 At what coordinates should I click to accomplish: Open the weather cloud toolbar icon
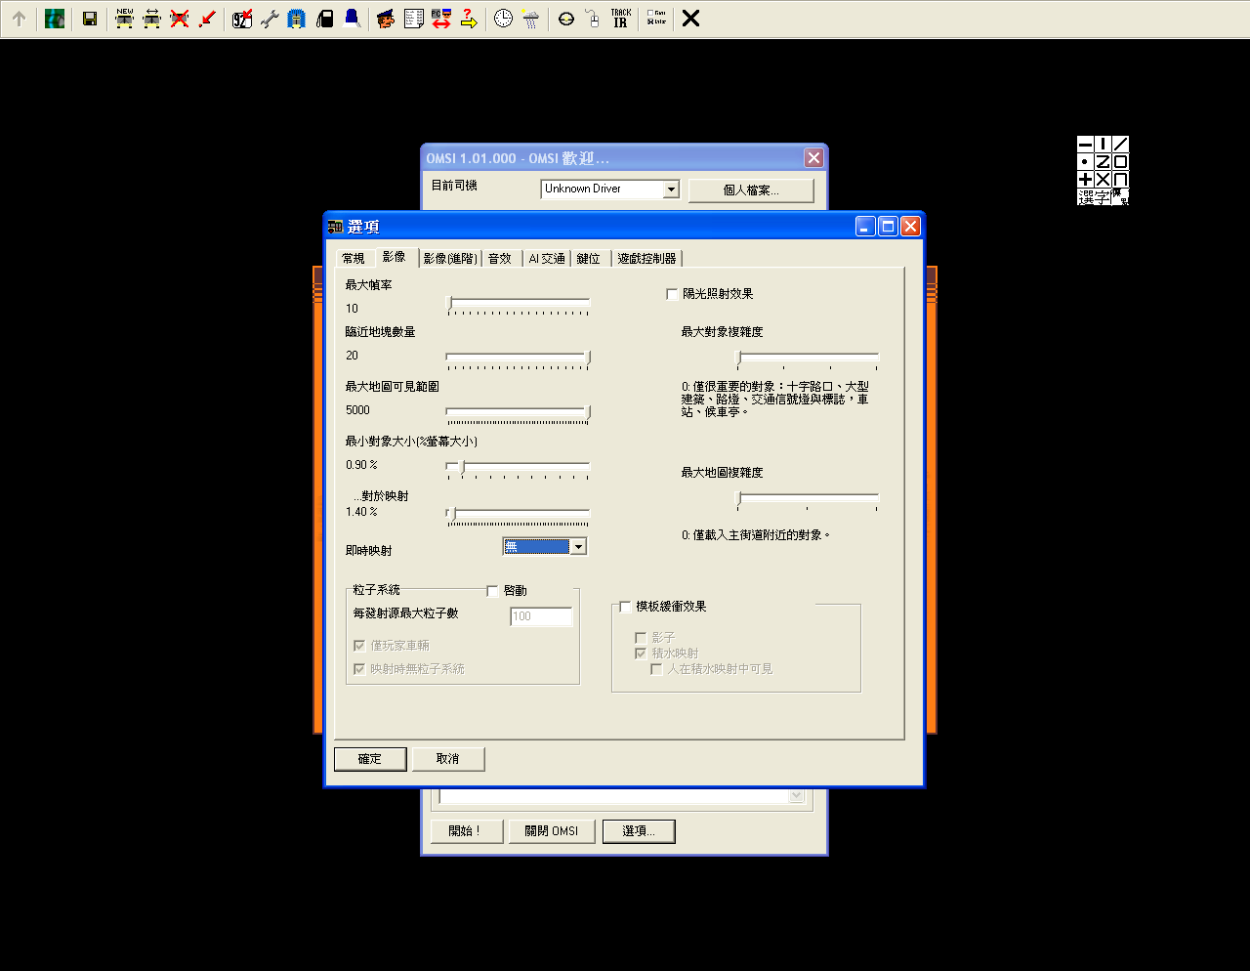tap(530, 19)
